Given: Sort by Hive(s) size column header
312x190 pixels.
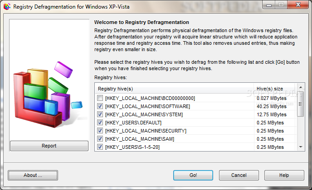Looking at the screenshot, I should click(275, 89).
